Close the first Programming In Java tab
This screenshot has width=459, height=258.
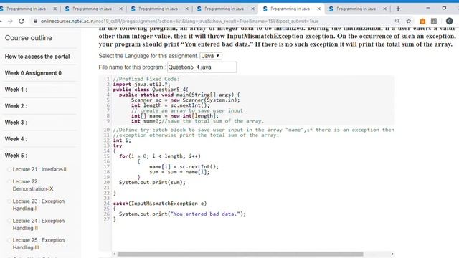click(x=55, y=9)
